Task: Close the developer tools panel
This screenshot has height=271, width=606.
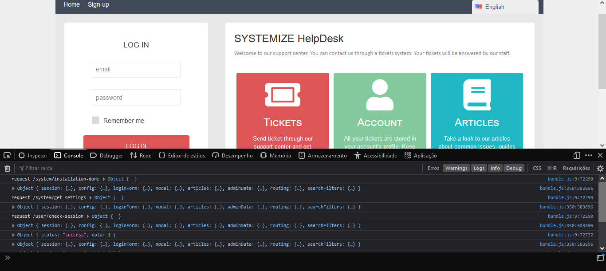Action: click(600, 155)
